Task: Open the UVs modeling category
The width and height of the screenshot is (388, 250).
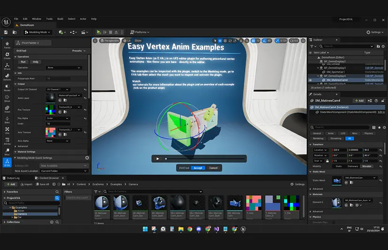Action: (x=7, y=131)
